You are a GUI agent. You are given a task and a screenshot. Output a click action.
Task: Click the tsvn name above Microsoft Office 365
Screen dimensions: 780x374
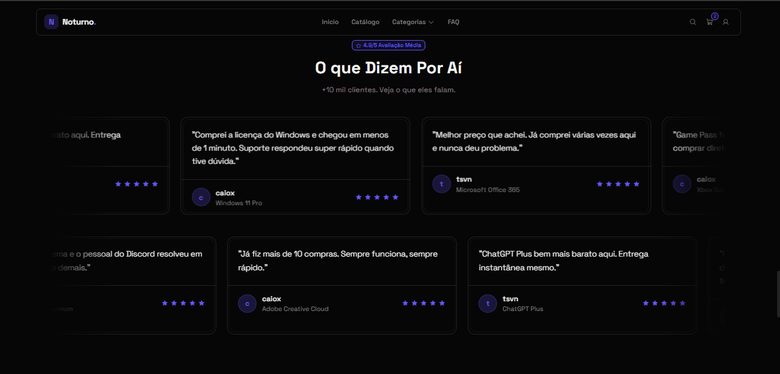[x=464, y=179]
